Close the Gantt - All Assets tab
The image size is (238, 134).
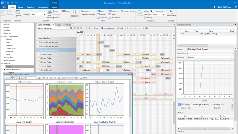point(53,25)
